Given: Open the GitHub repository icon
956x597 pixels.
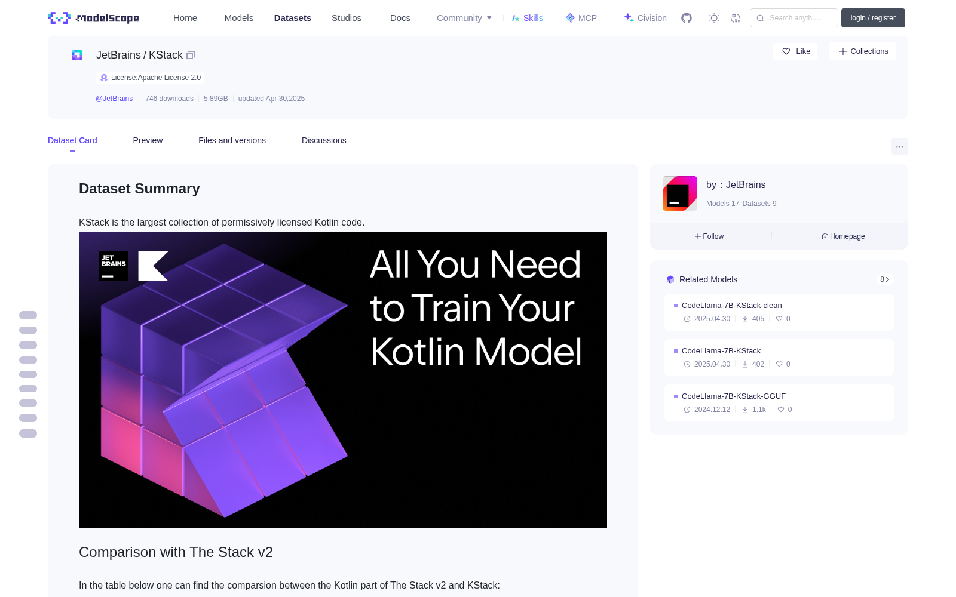Looking at the screenshot, I should click(687, 18).
